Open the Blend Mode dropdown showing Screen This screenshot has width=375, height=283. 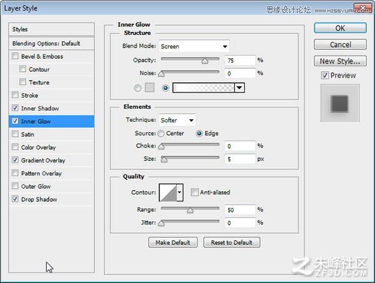click(194, 46)
